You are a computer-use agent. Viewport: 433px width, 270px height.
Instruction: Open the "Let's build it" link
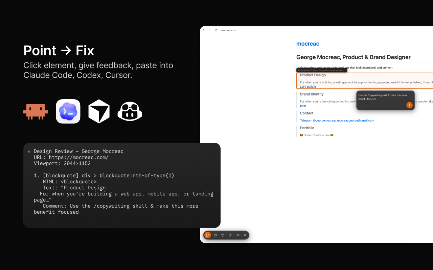point(308,87)
